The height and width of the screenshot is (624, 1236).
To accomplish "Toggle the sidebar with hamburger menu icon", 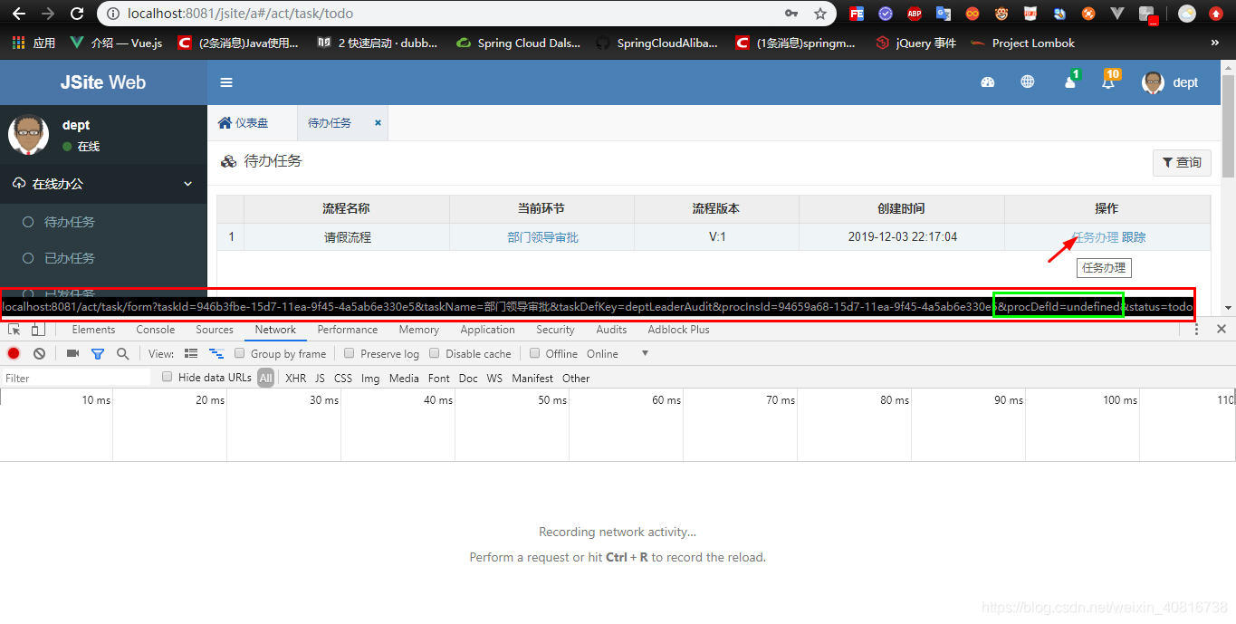I will pyautogui.click(x=226, y=82).
